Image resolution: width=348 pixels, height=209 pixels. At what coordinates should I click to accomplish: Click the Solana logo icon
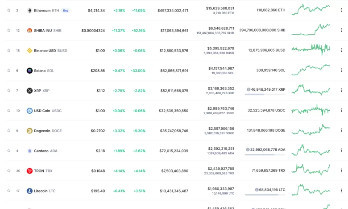[x=29, y=71]
